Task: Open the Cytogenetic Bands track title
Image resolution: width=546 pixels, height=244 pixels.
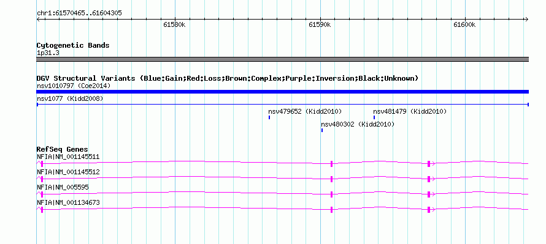Action: [x=73, y=45]
